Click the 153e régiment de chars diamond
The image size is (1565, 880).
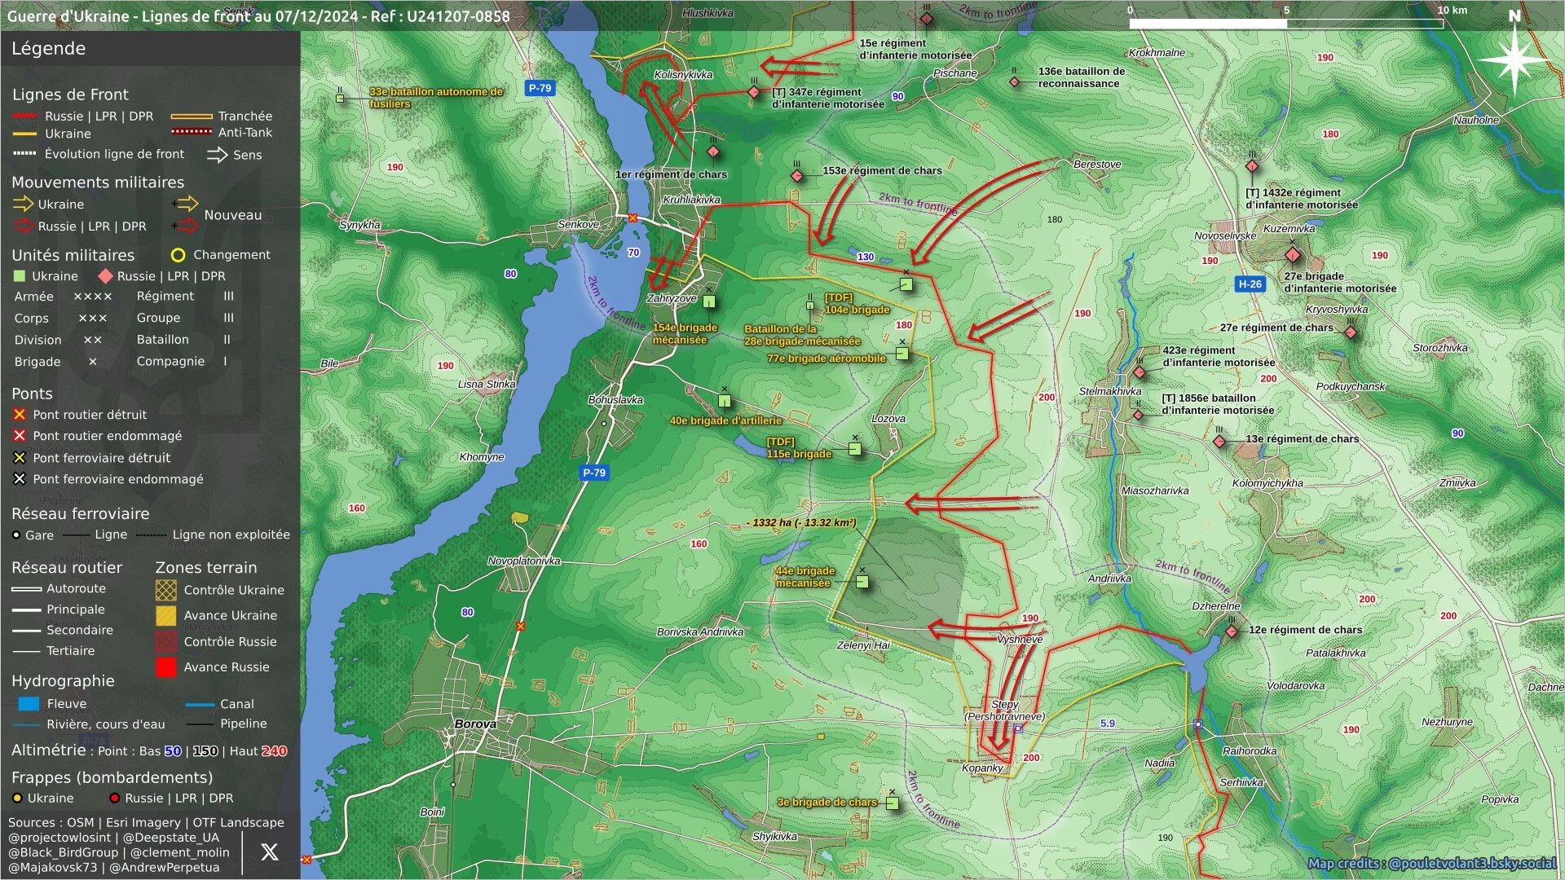[797, 177]
